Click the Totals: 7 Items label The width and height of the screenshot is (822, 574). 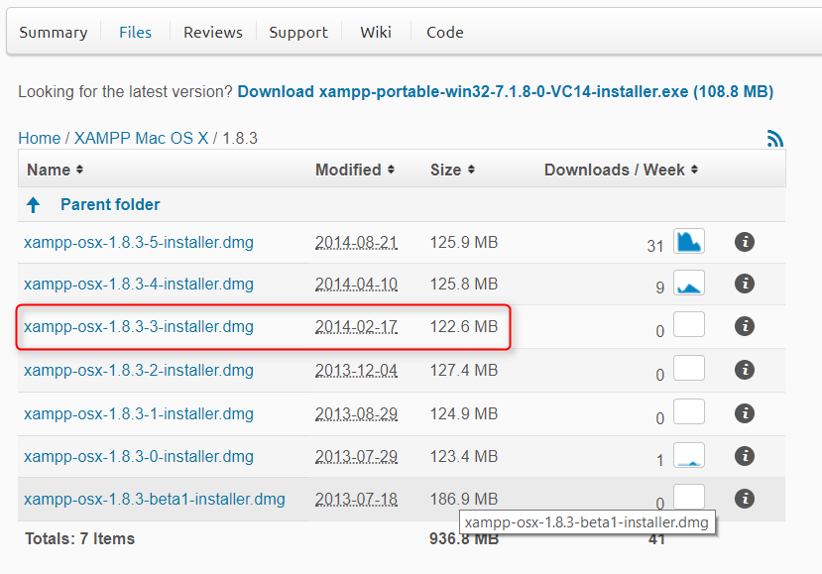click(x=79, y=539)
